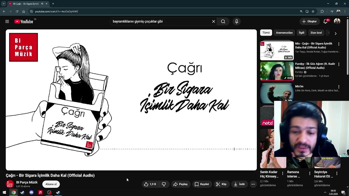Select the Tümü filter chip
The height and width of the screenshot is (196, 349).
tap(266, 33)
